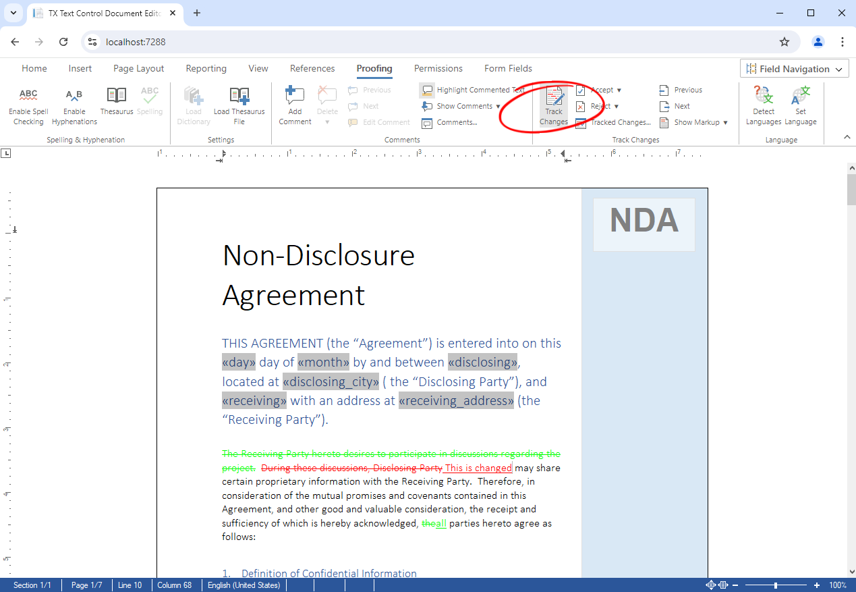Image resolution: width=856 pixels, height=592 pixels.
Task: Expand the Accept dropdown arrow
Action: 619,90
